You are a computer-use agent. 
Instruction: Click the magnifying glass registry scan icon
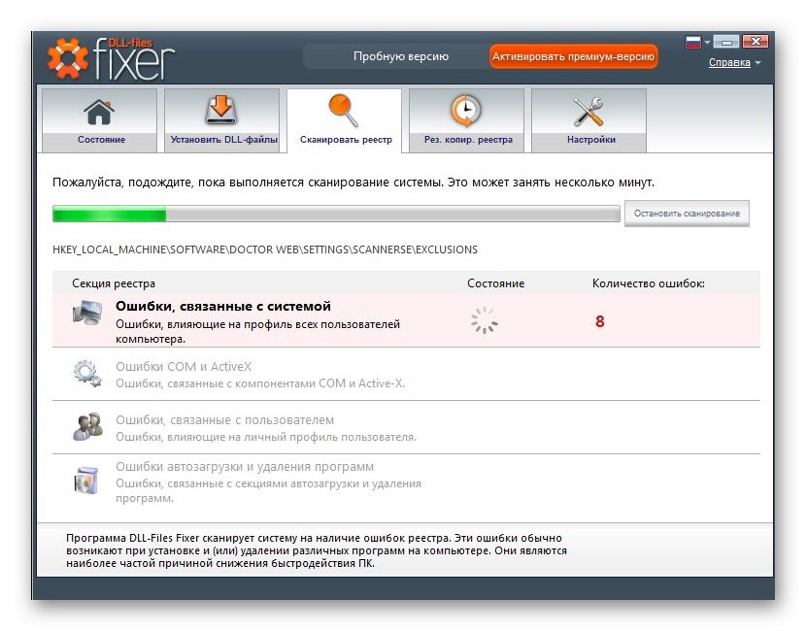343,110
